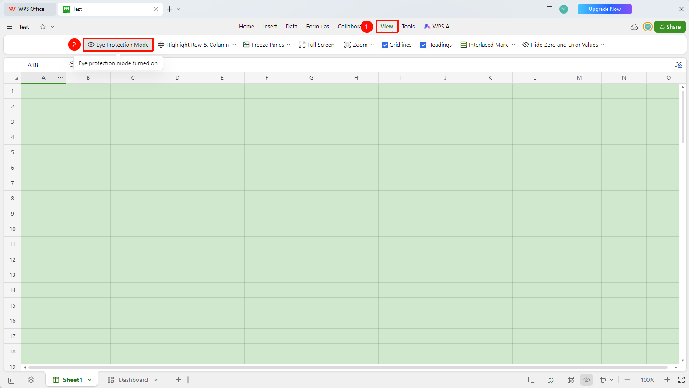Click the Full Screen button in the ribbon
The width and height of the screenshot is (689, 388).
[x=316, y=45]
